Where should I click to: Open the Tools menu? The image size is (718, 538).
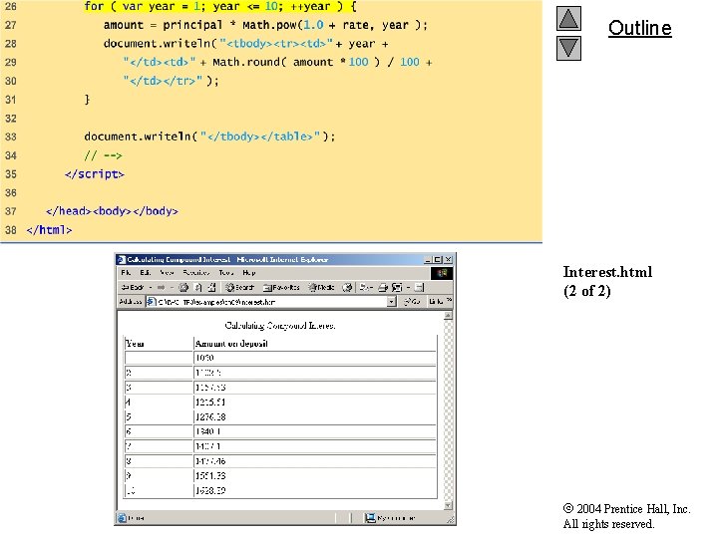coord(226,273)
